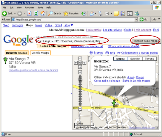Click the Google Maps logo
Image resolution: width=162 pixels, height=137 pixels.
(x=18, y=40)
